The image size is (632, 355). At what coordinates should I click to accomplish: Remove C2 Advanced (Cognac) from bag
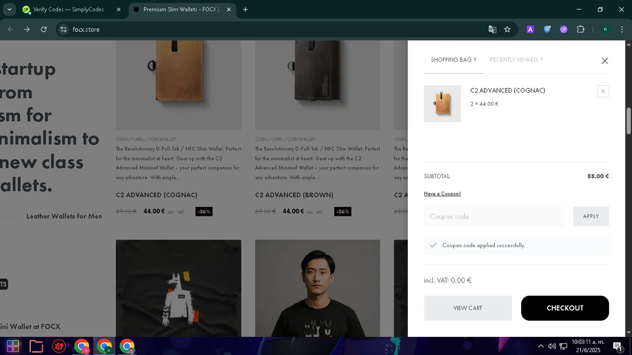603,91
